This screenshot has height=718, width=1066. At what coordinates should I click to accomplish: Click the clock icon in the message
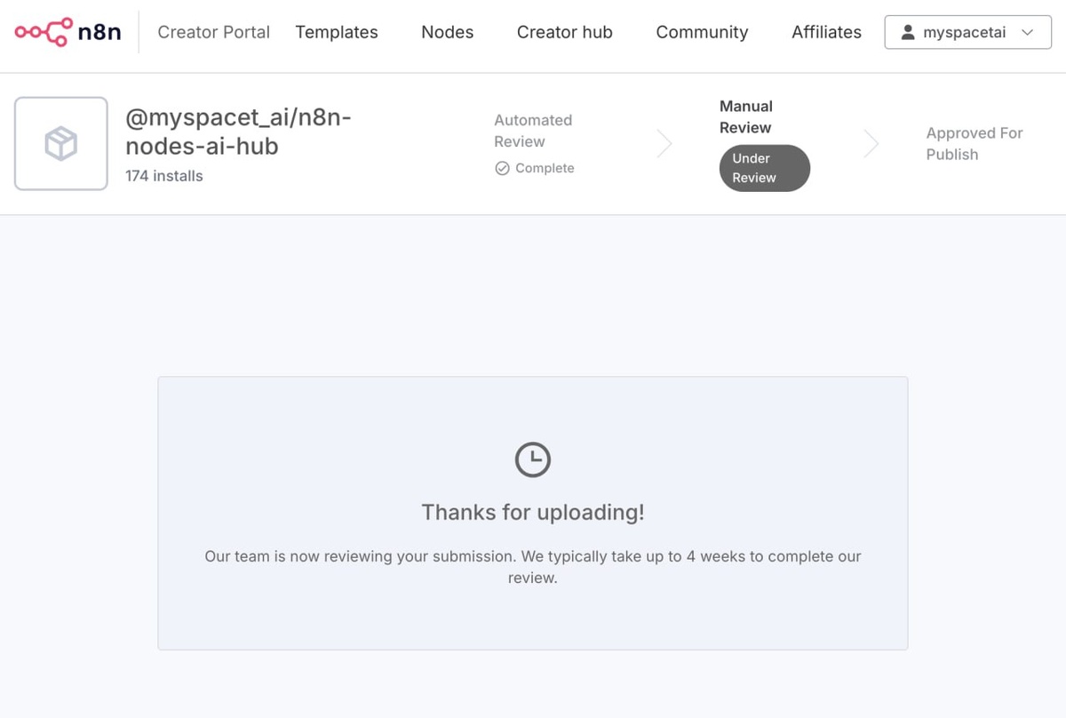pyautogui.click(x=533, y=459)
